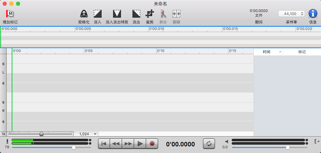This screenshot has height=153, width=321.
Task: Apply Normalize (规格化) to the audio
Action: click(84, 14)
